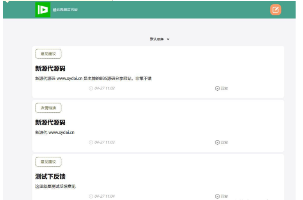Select the 意见建议 tag on first post

[48, 54]
